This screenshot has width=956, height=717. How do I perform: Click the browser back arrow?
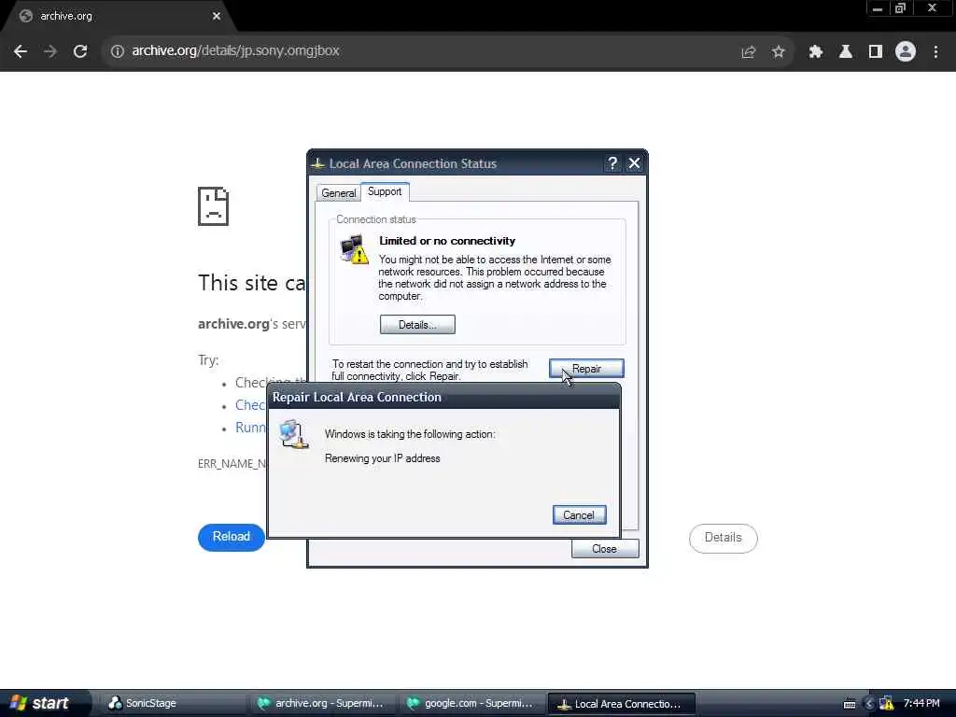coord(21,51)
